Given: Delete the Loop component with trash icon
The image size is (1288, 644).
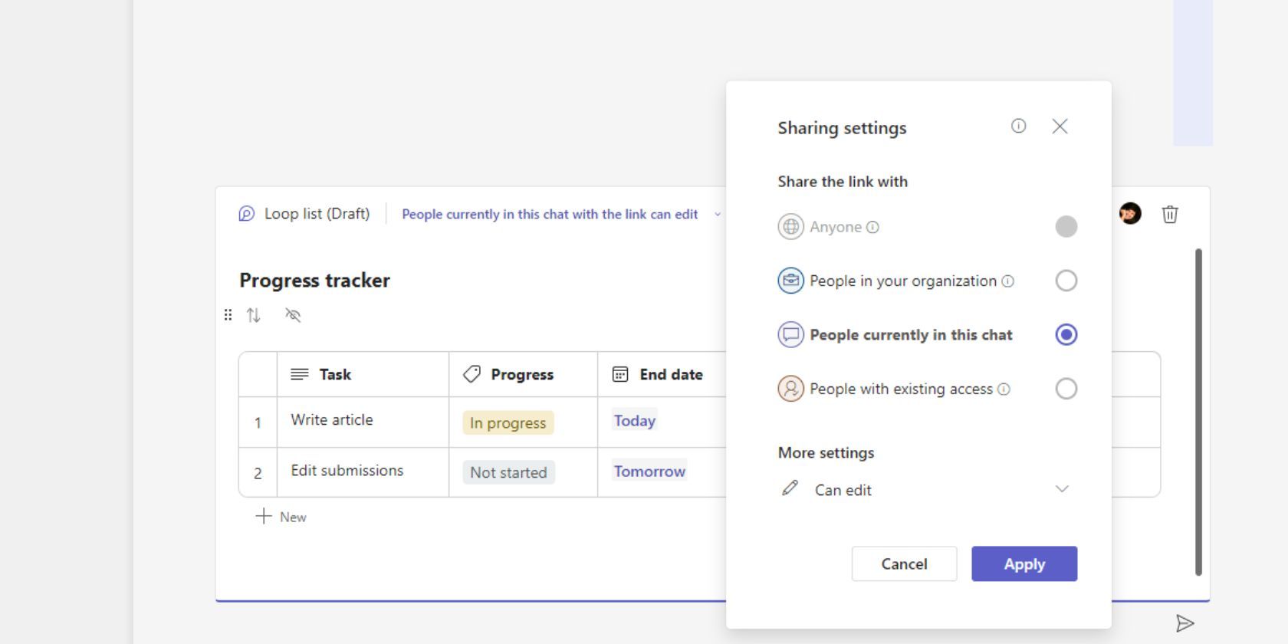Looking at the screenshot, I should (1169, 215).
